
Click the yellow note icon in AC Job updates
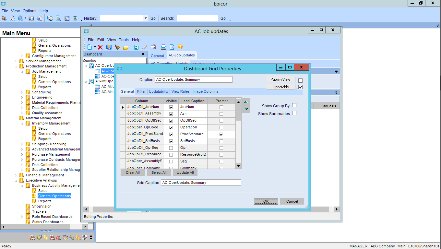[125, 47]
